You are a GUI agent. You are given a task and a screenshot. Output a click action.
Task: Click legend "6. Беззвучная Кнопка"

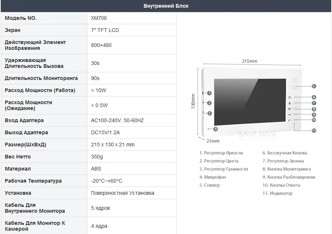[x=285, y=153]
